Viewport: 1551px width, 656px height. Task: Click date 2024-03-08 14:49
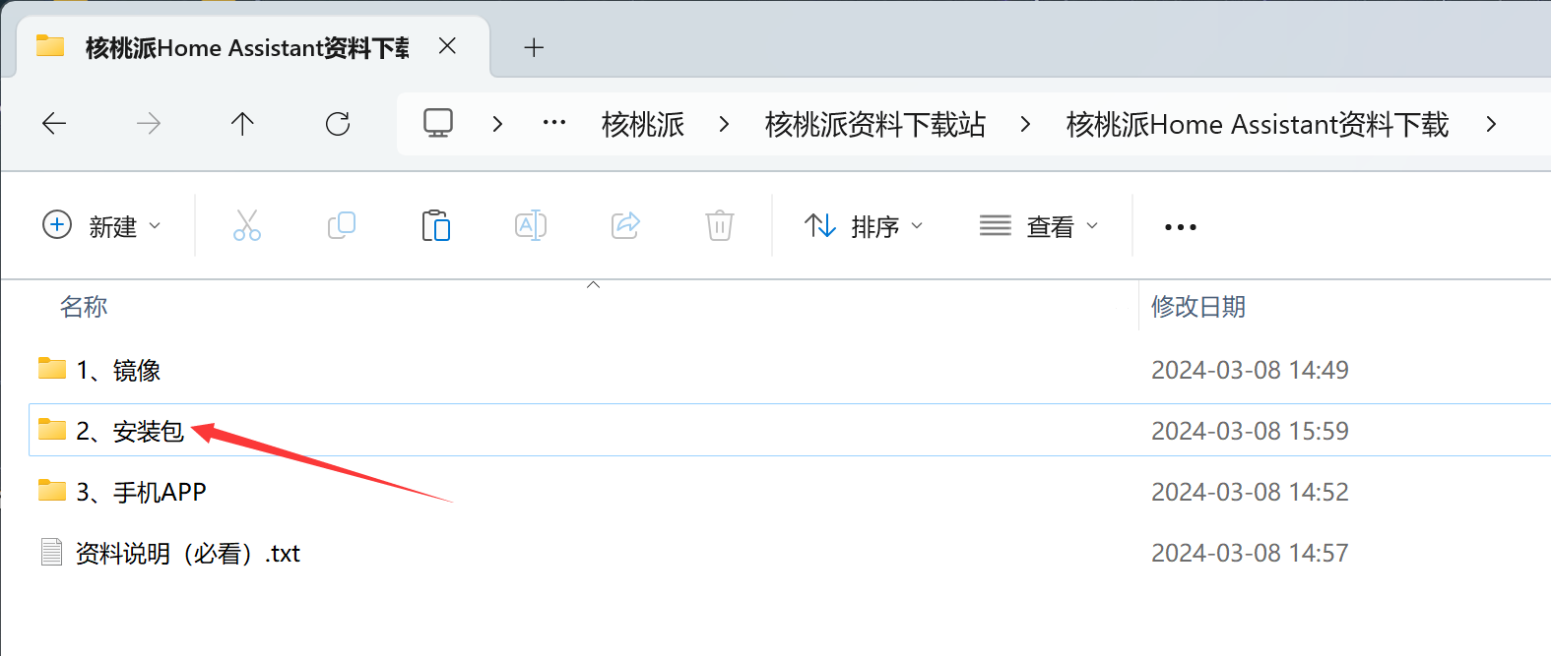click(x=1250, y=370)
